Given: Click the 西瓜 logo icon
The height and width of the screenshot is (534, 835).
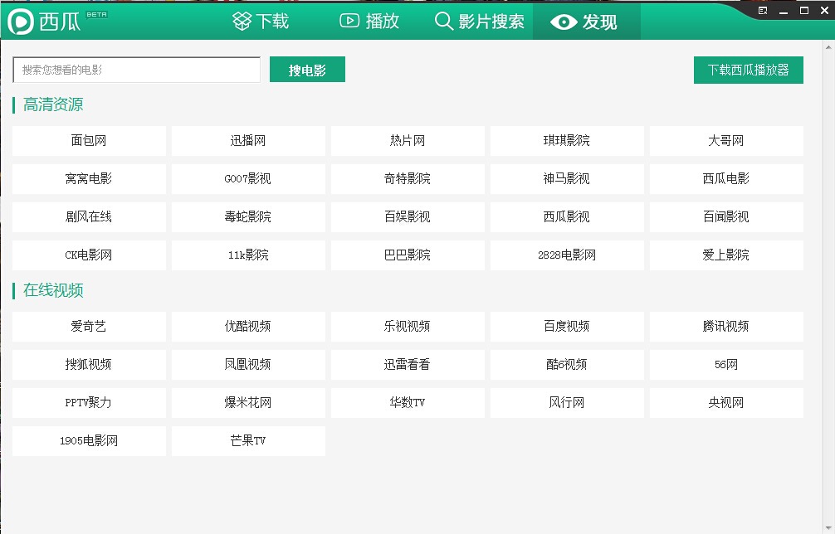Looking at the screenshot, I should point(21,22).
